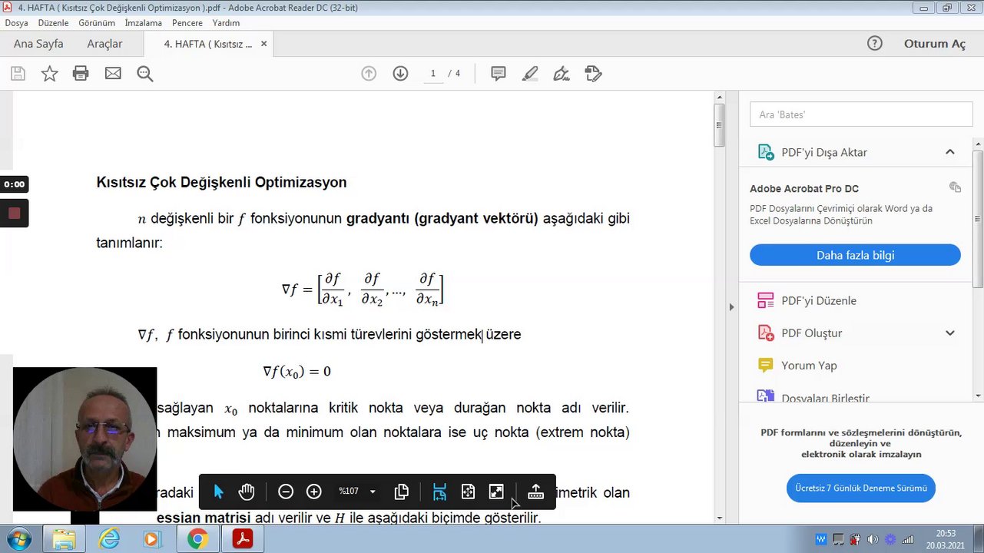Click the copy icon beside Adobe Acrobat Pro DC

pos(955,187)
